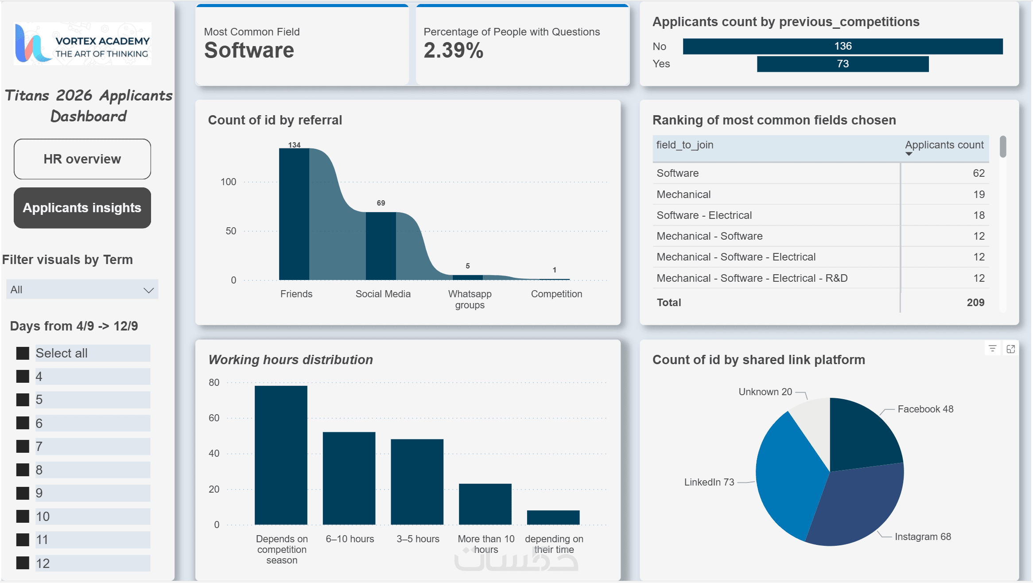Image resolution: width=1033 pixels, height=583 pixels.
Task: Click the 6–10 hours bar
Action: click(x=349, y=478)
